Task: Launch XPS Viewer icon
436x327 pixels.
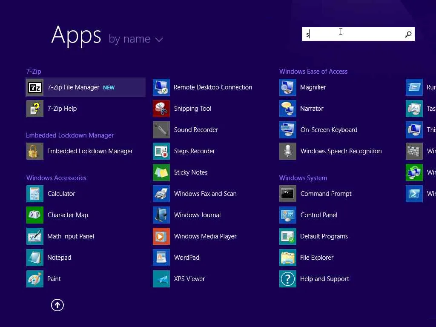Action: (x=161, y=278)
